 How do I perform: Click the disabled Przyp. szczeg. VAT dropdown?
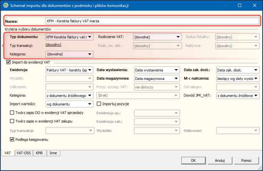pyautogui.click(x=157, y=87)
